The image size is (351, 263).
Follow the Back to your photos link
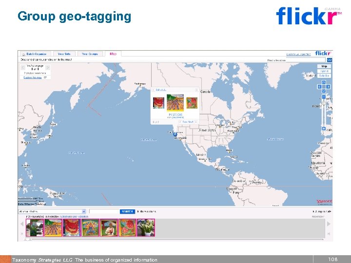pos(298,55)
